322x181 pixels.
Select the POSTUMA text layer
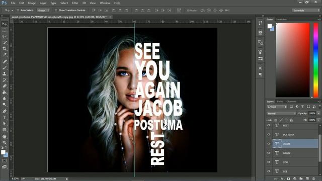coord(295,134)
